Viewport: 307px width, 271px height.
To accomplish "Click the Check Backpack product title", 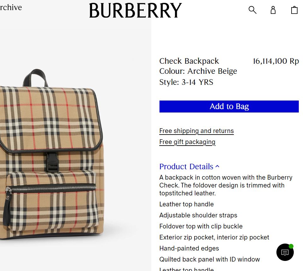I will 189,61.
